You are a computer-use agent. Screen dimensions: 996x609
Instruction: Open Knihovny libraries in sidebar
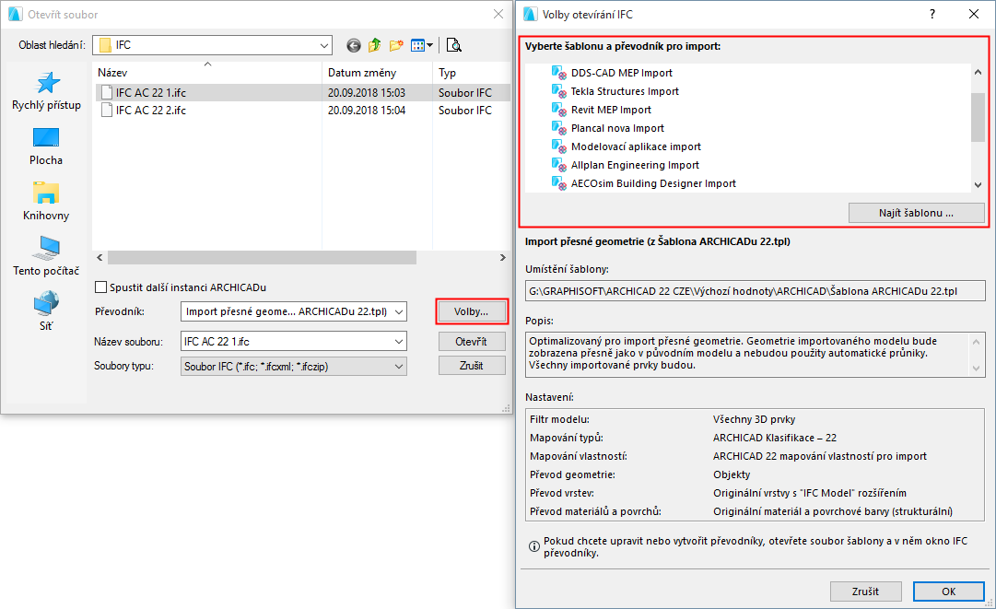[46, 202]
